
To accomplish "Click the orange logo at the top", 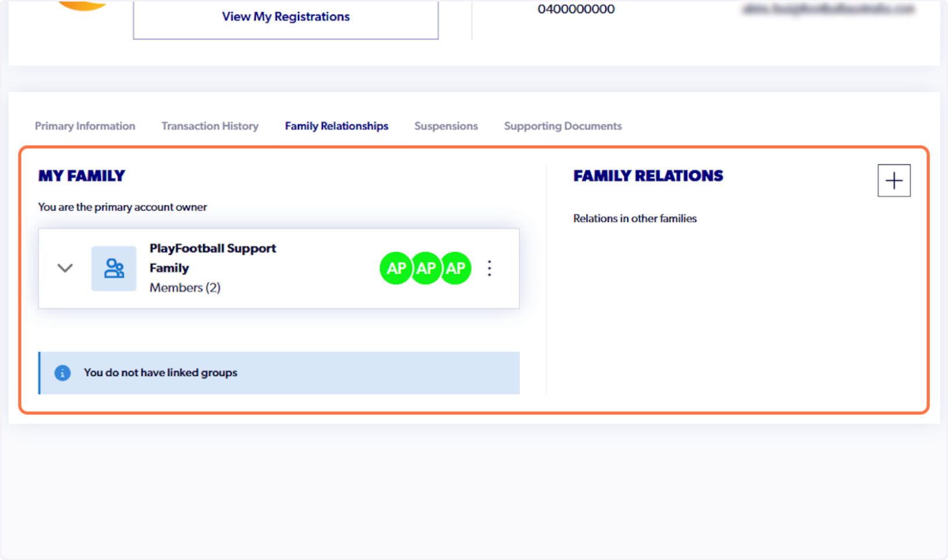I will point(81,5).
